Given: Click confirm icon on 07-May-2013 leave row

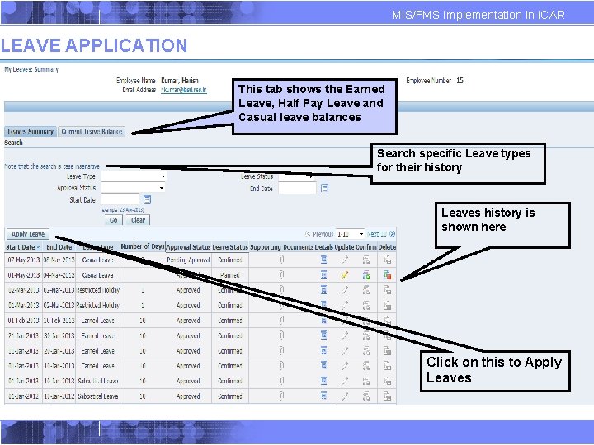Looking at the screenshot, I should click(x=366, y=260).
